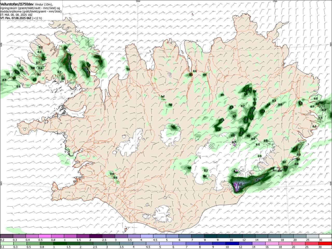Click the '2.0' precipitation value on the map
This screenshot has width=332, height=249.
pos(191,74)
